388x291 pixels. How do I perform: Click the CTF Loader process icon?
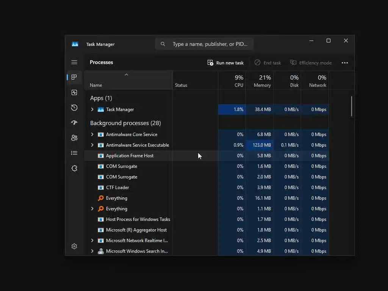click(101, 188)
